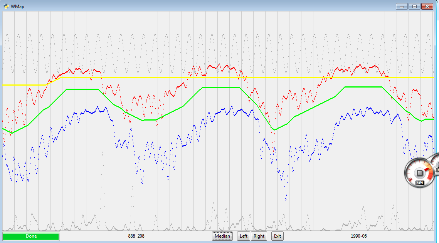The width and height of the screenshot is (439, 243).
Task: Click the Right button
Action: tap(259, 236)
